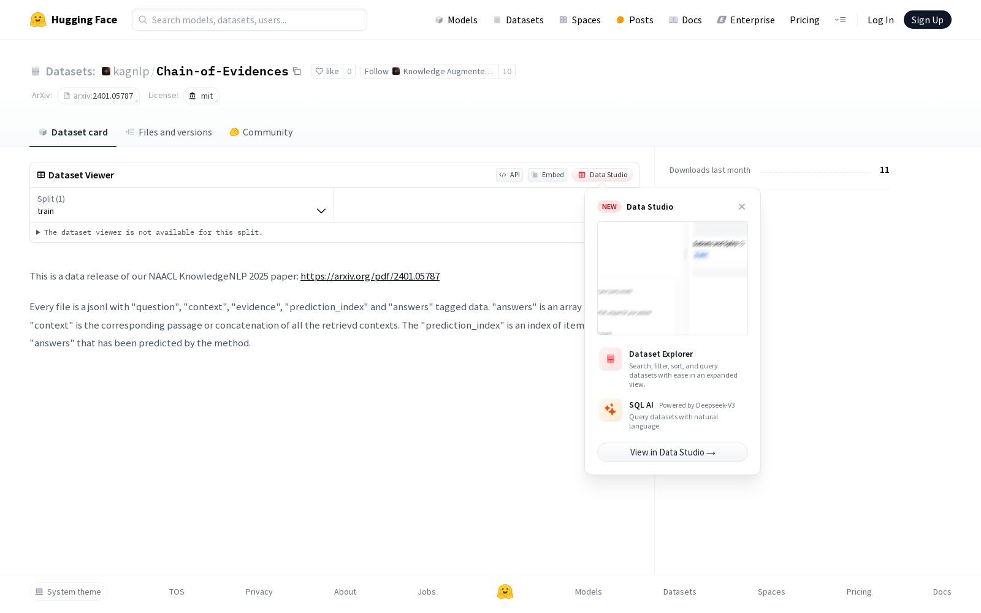Viewport: 981px width, 613px height.
Task: Click the kagnlp organization avatar
Action: [106, 71]
